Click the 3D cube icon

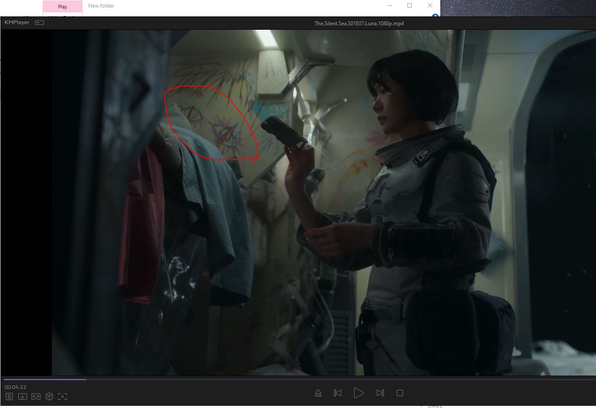49,396
